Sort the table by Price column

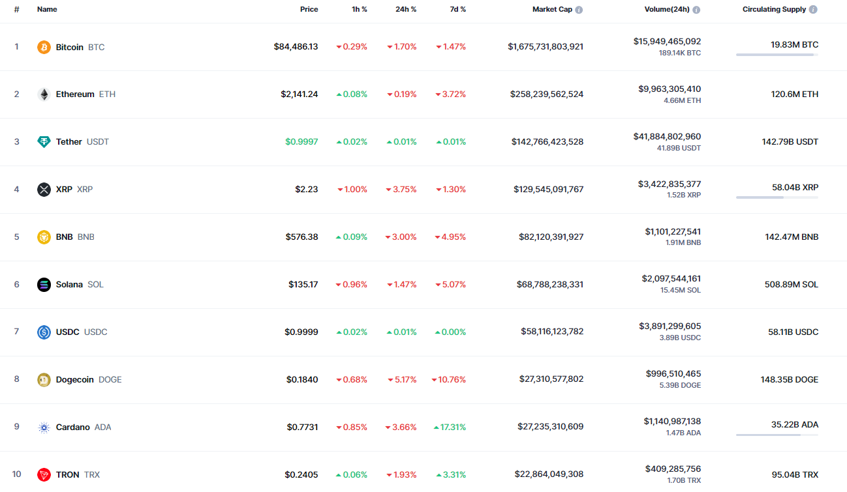(x=309, y=10)
